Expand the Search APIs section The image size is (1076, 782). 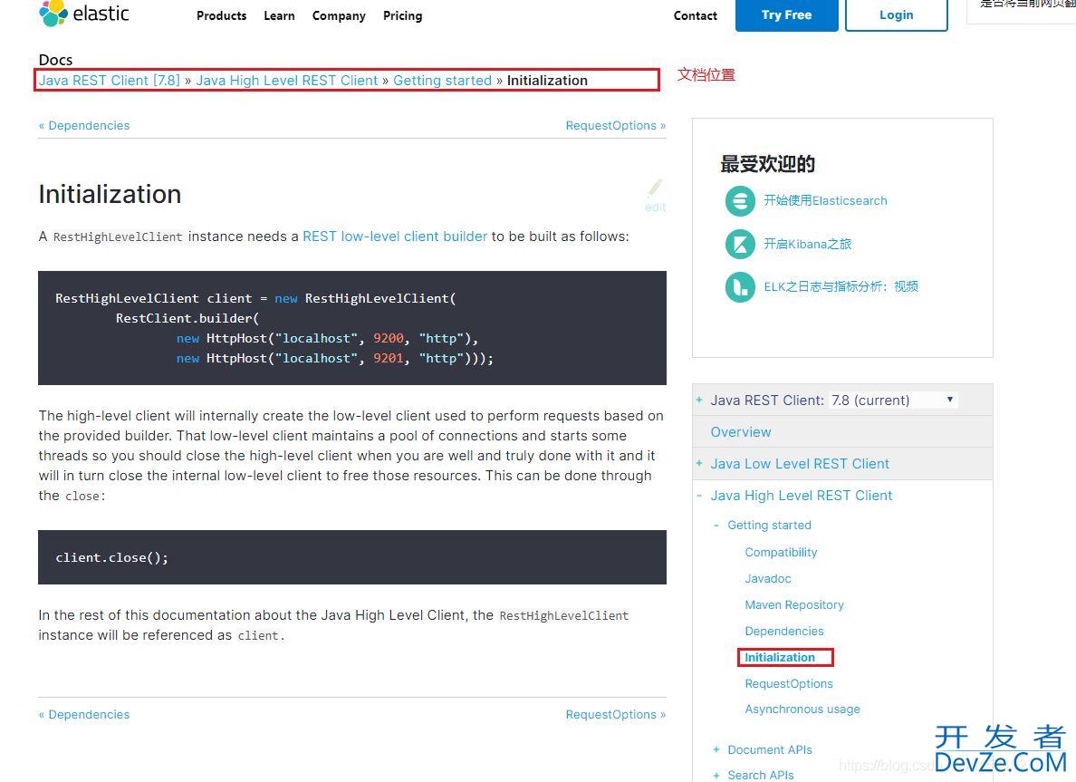[x=716, y=775]
